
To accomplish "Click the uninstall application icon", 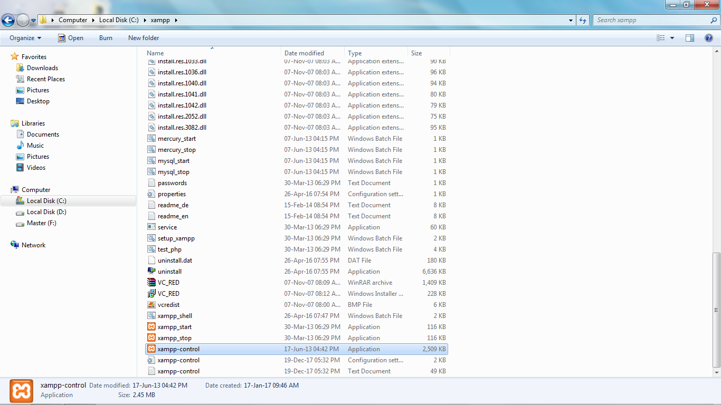I will (151, 272).
